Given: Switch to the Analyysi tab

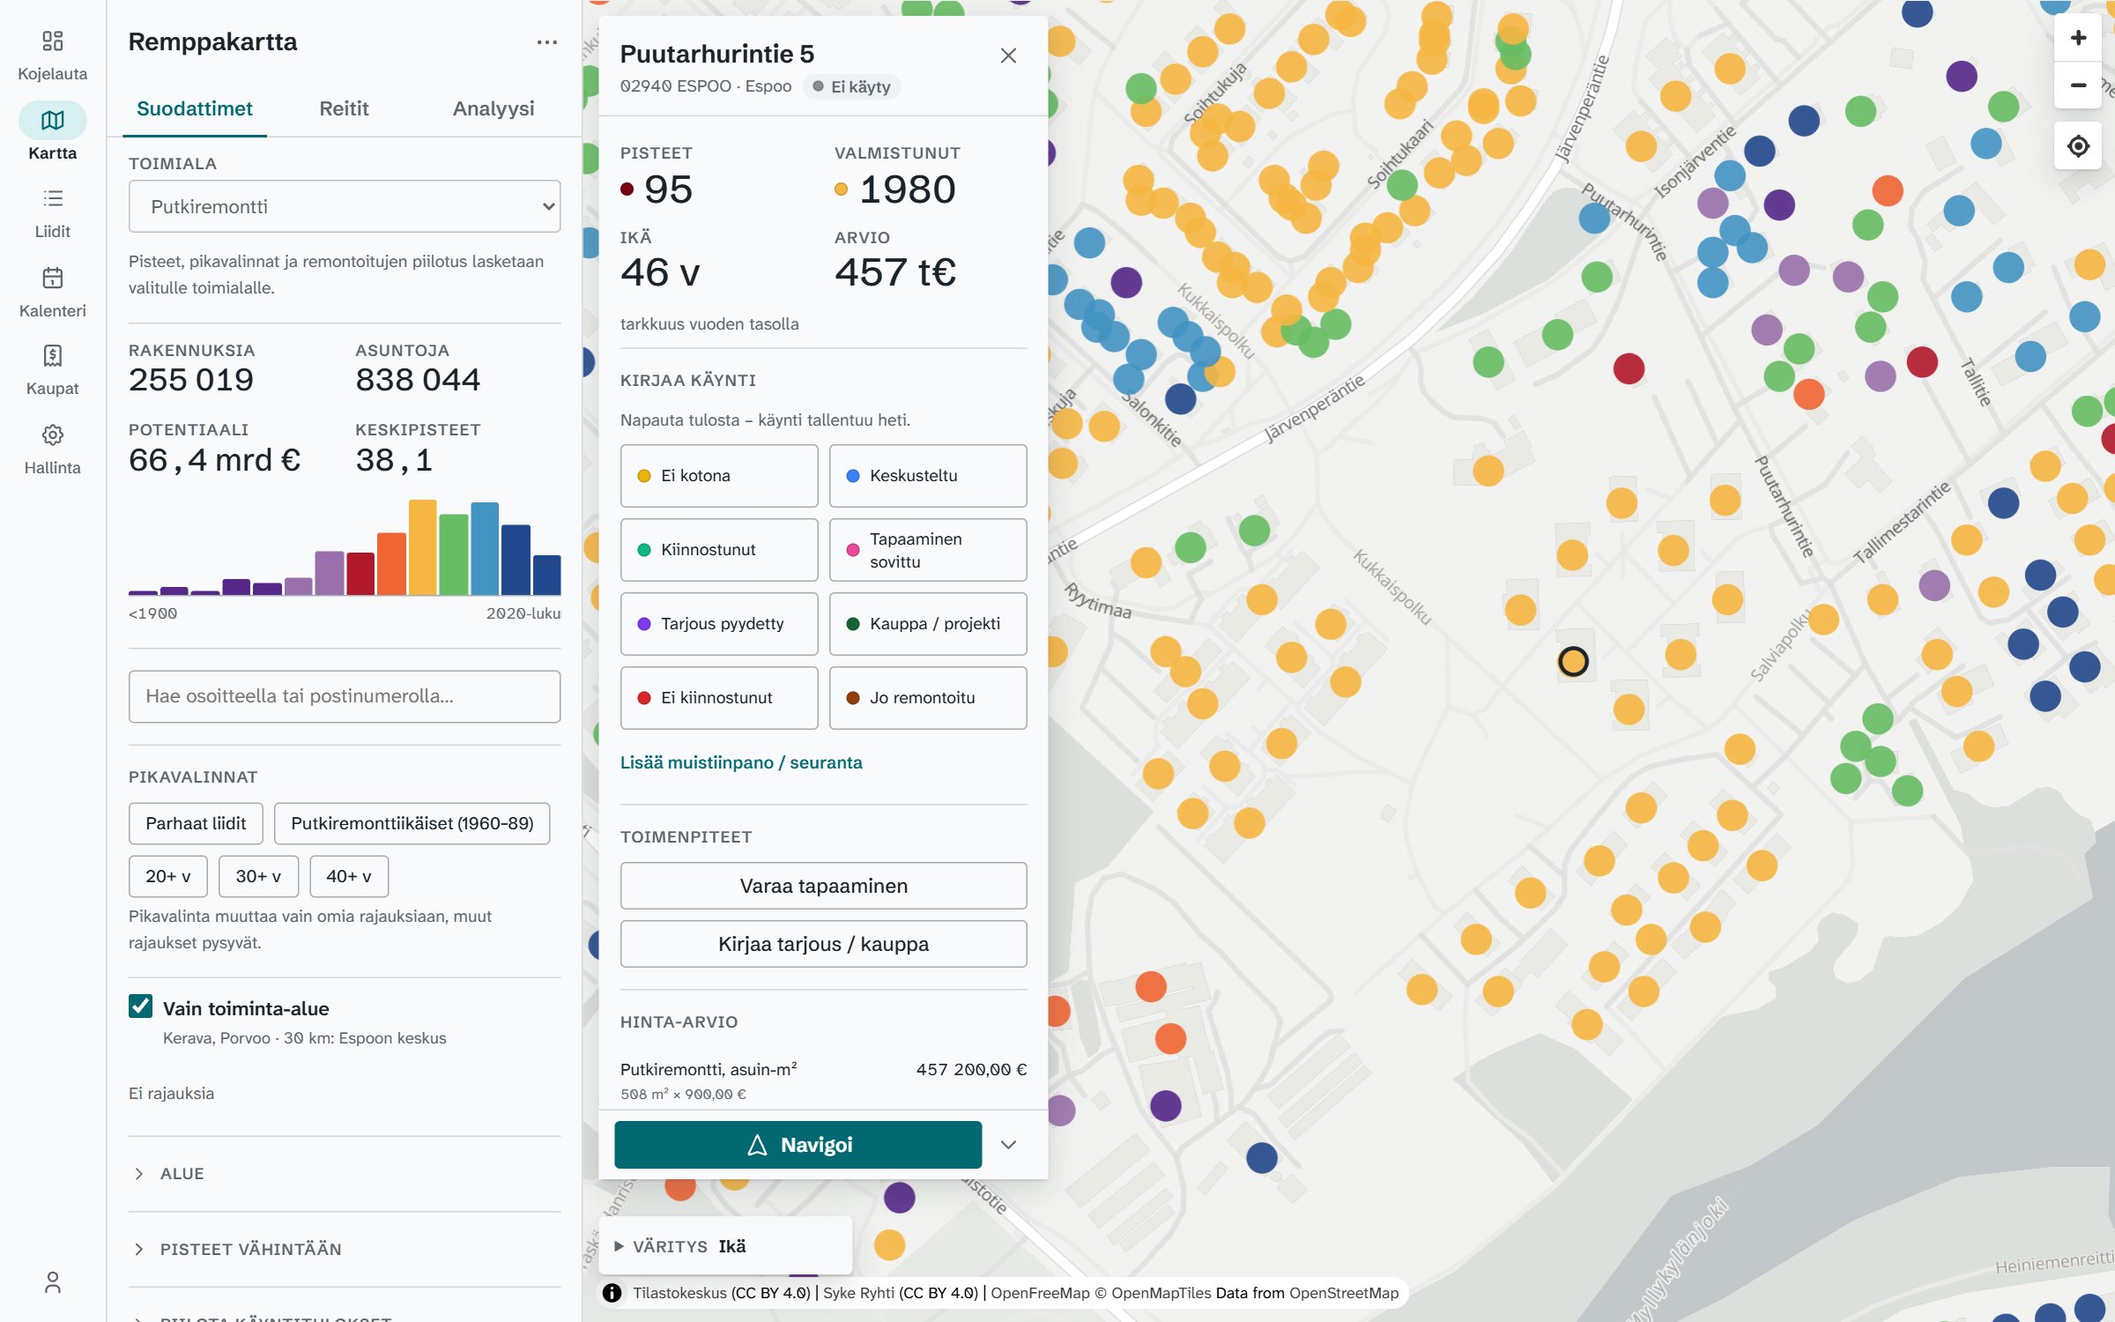Looking at the screenshot, I should click(x=493, y=108).
